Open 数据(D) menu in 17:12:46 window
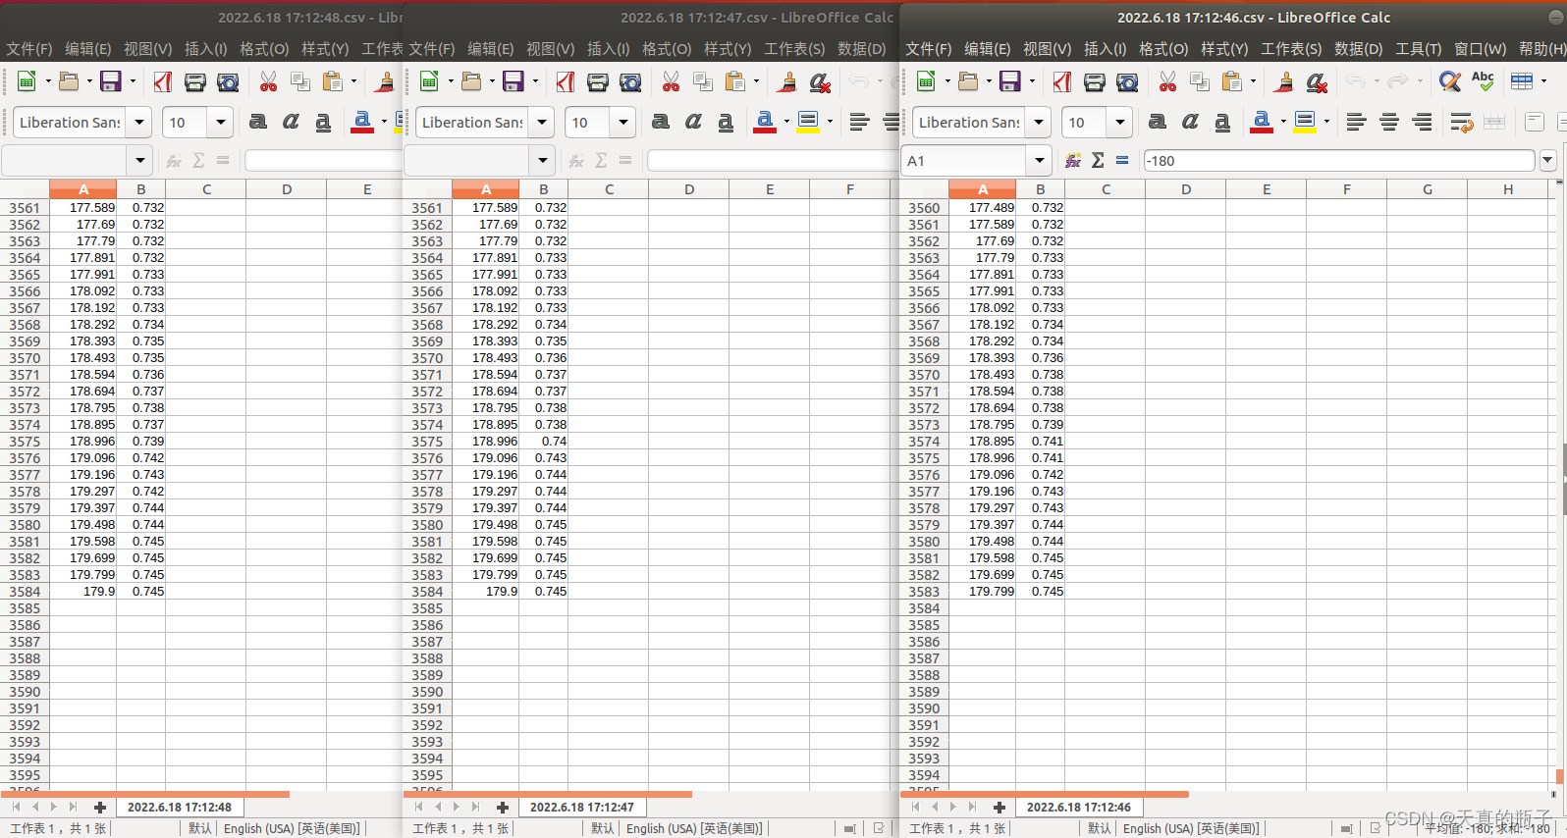Screen dimensions: 1567x838 [1358, 48]
